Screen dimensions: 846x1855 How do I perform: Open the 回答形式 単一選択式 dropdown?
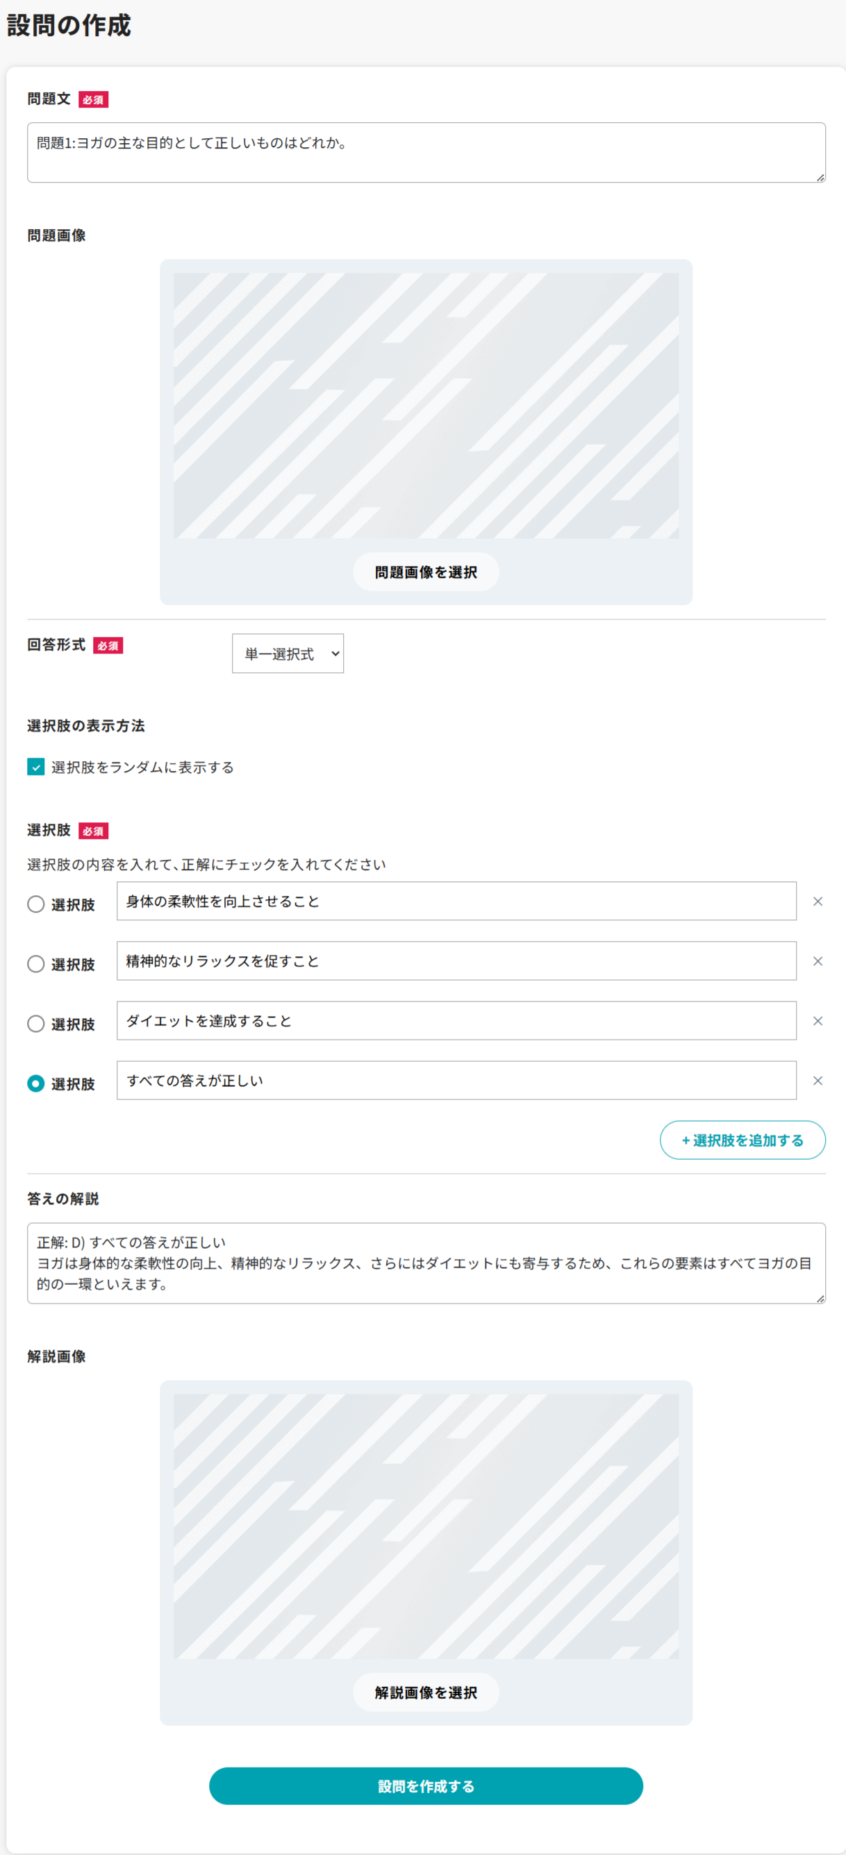pos(288,654)
